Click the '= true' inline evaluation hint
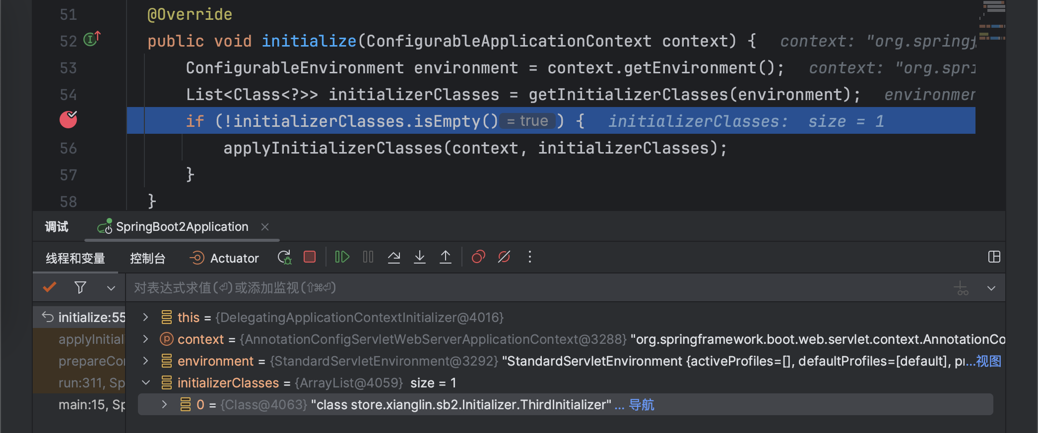The height and width of the screenshot is (433, 1038). (x=527, y=121)
